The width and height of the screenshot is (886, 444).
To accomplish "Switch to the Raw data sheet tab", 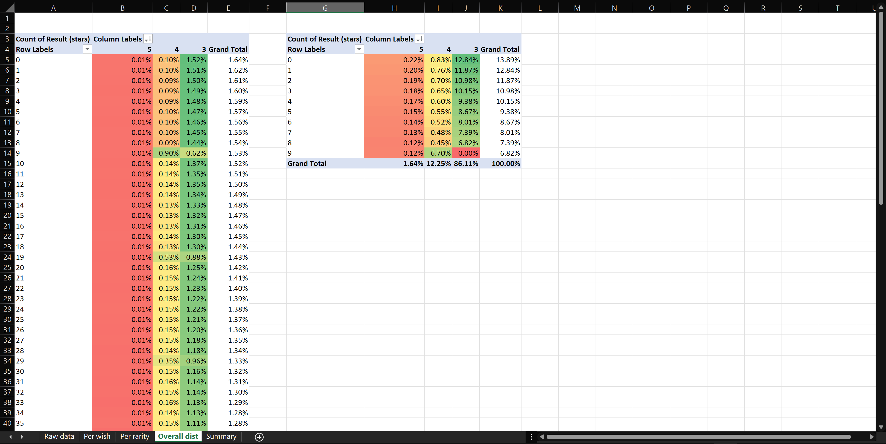I will pyautogui.click(x=59, y=436).
